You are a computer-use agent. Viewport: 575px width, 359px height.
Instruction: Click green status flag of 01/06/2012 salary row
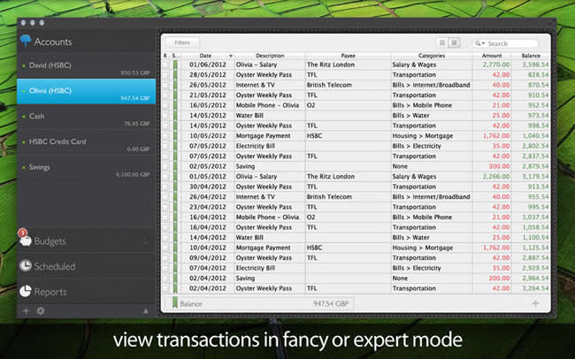175,65
